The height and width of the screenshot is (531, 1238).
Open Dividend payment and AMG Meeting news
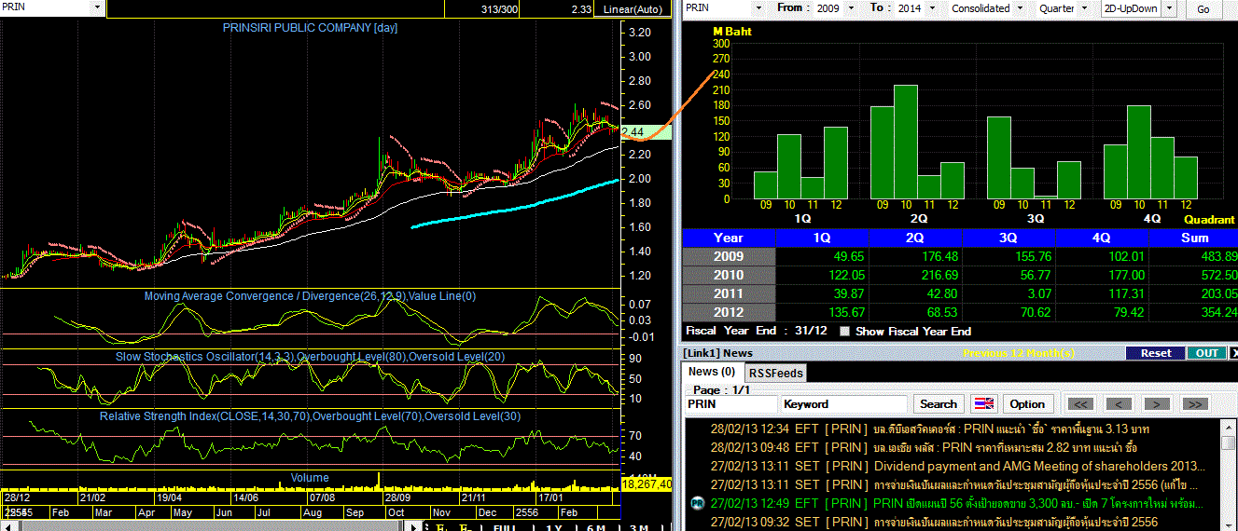pyautogui.click(x=960, y=466)
